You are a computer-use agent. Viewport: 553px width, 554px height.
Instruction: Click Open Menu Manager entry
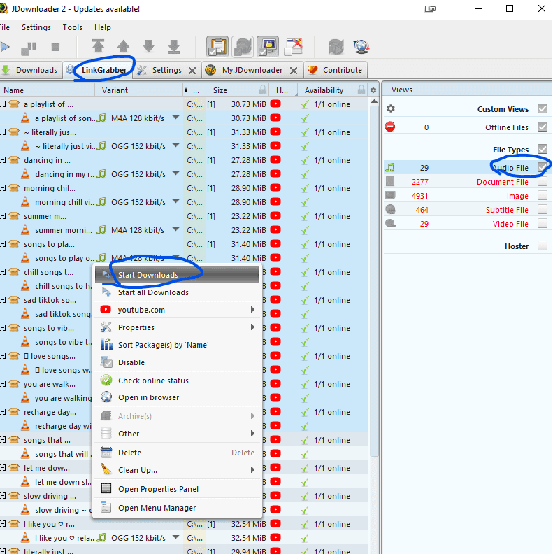tap(157, 508)
